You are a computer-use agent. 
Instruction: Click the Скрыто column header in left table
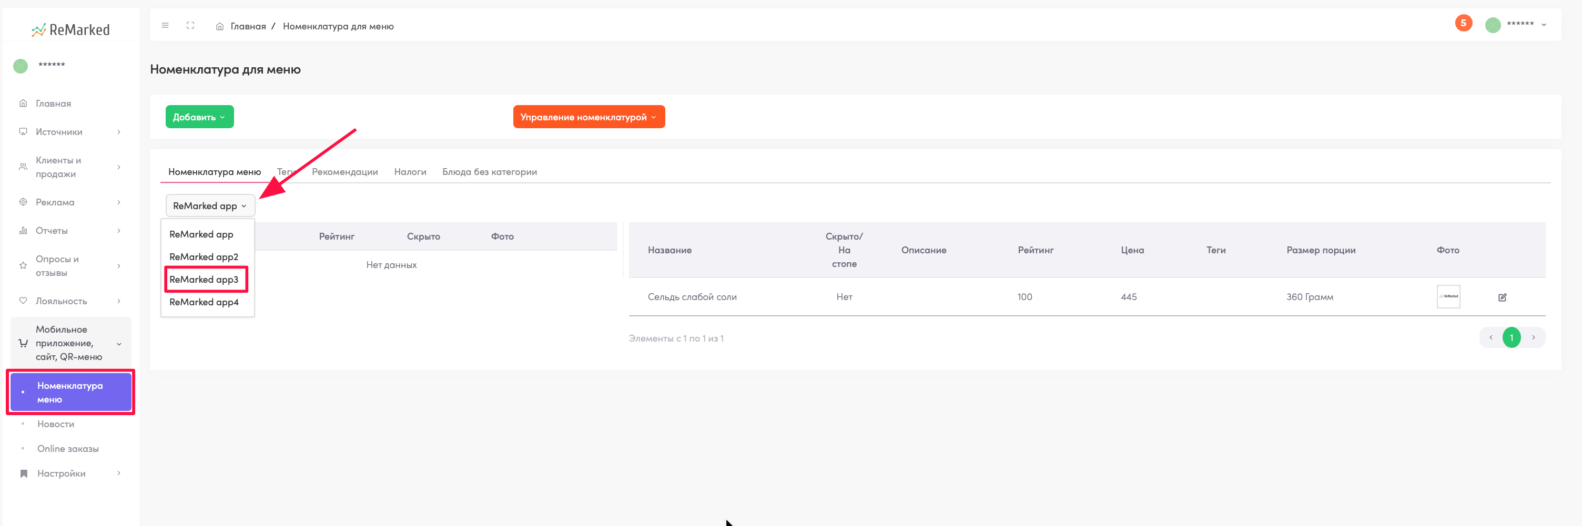423,236
